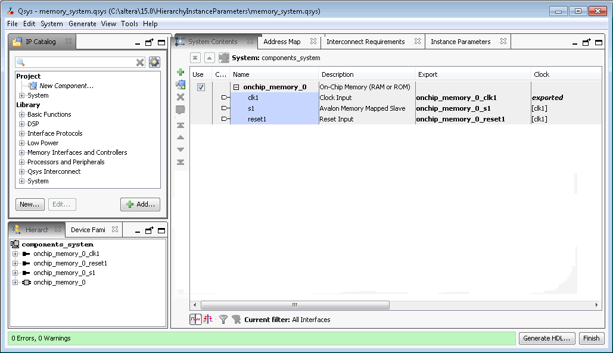Image resolution: width=613 pixels, height=353 pixels.
Task: Expand Interface Protocols category
Action: (22, 133)
